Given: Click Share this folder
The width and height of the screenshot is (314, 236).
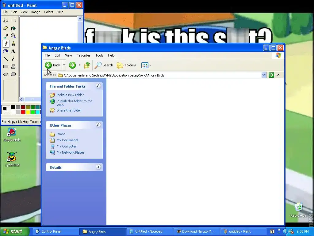Looking at the screenshot, I should coord(69,110).
